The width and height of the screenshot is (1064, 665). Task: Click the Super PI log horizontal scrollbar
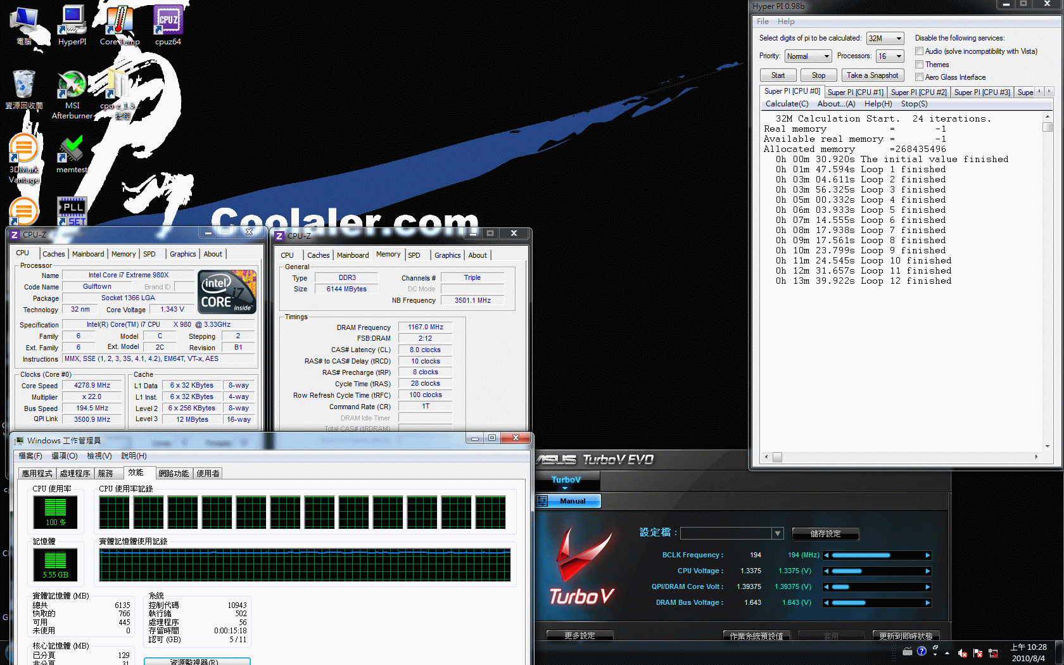[x=901, y=457]
